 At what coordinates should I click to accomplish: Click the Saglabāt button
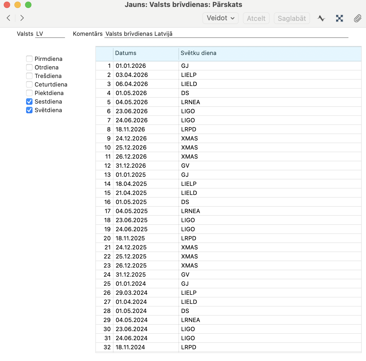coord(292,18)
